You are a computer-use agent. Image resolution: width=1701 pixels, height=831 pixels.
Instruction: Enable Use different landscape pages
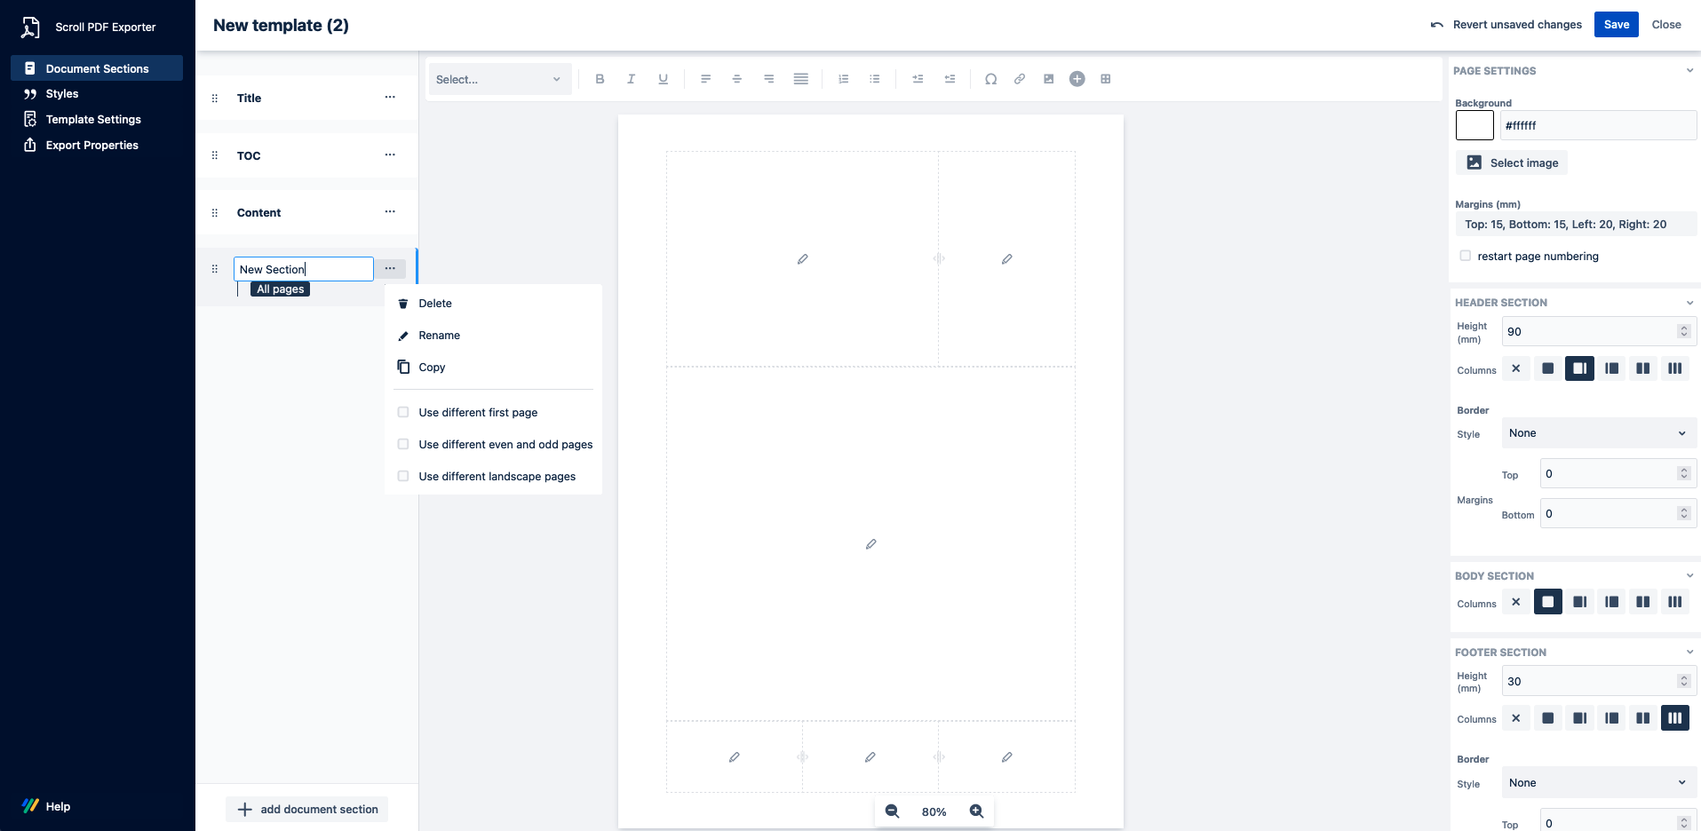pos(403,476)
